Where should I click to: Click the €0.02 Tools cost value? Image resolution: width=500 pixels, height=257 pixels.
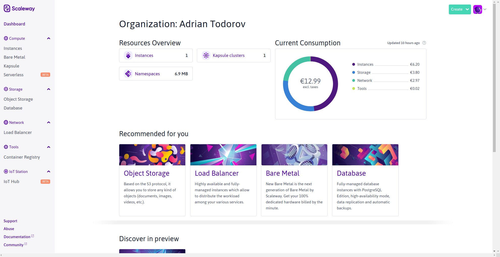pyautogui.click(x=415, y=89)
